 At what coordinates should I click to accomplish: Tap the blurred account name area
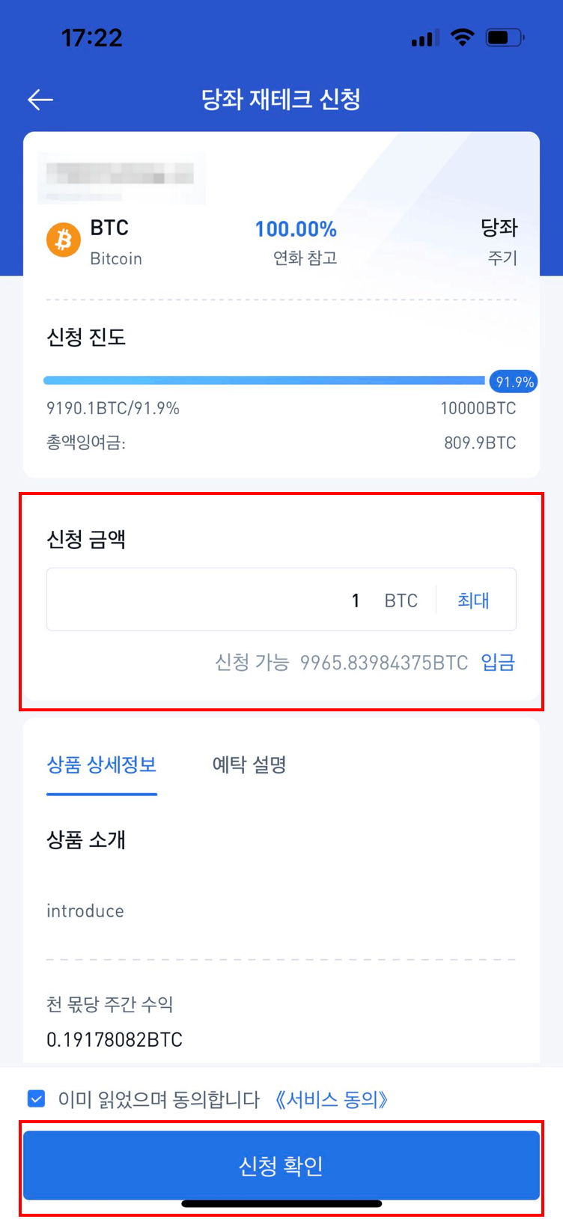tap(121, 178)
